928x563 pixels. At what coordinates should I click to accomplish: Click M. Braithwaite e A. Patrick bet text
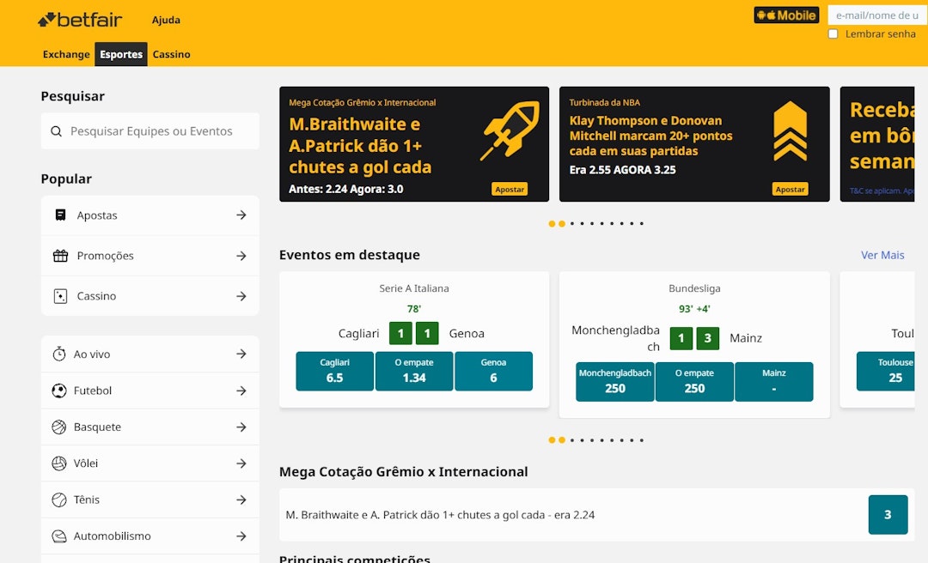tap(440, 515)
